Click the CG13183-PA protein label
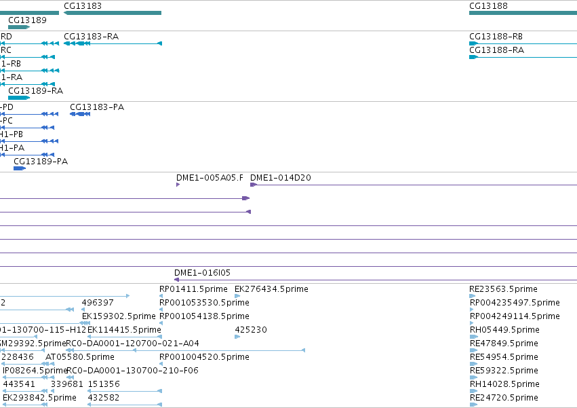 pos(97,107)
